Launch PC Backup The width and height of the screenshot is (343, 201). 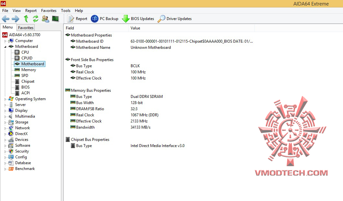pos(105,19)
